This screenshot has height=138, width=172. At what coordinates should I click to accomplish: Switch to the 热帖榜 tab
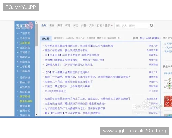pyautogui.click(x=46, y=39)
